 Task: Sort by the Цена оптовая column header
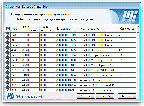[x=47, y=29]
